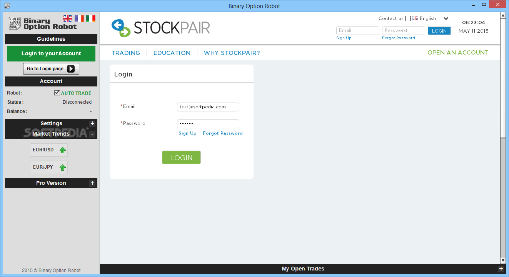Click the EUR/JPY green up arrow
Screen dimensions: 509x277
[63, 168]
